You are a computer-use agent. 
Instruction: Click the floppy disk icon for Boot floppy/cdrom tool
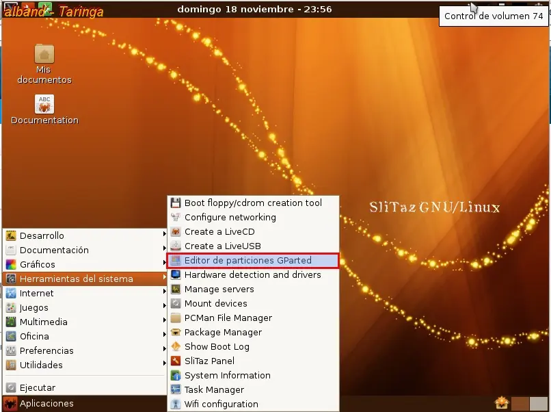[x=176, y=203]
